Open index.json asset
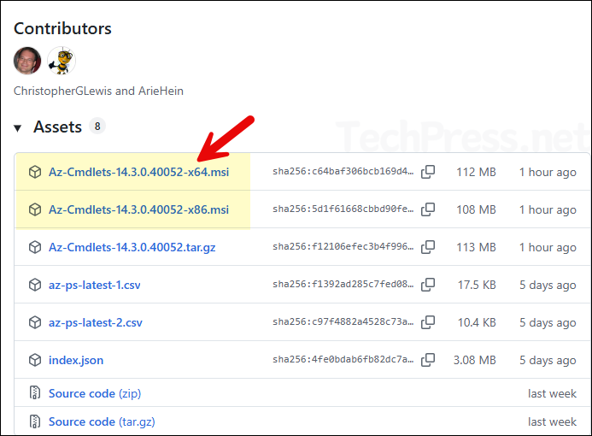Viewport: 592px width, 436px height. [x=76, y=360]
